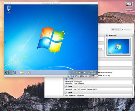Open the Audio settings heading link
135x111 pixels.
point(70,79)
